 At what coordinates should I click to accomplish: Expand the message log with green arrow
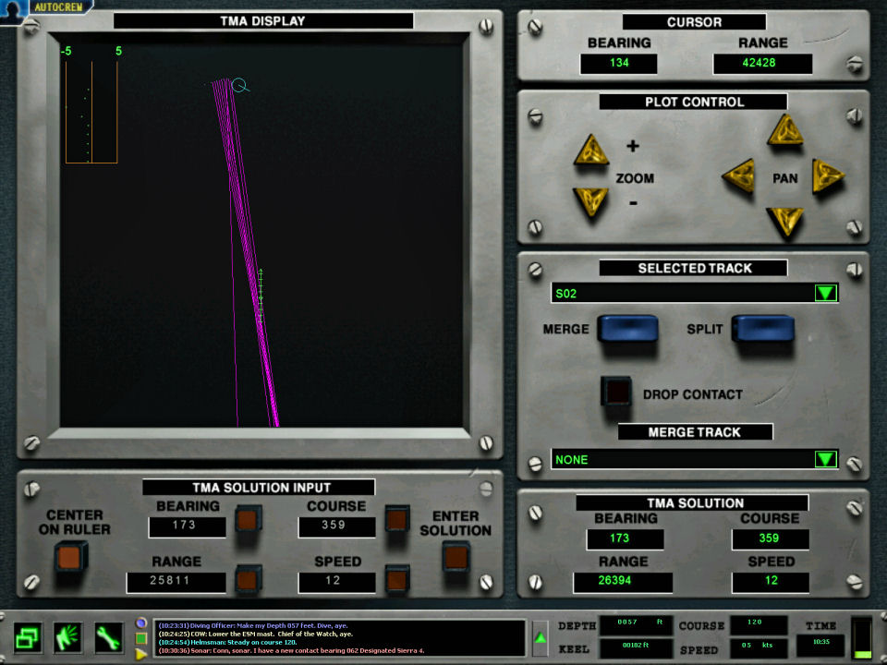(x=541, y=637)
